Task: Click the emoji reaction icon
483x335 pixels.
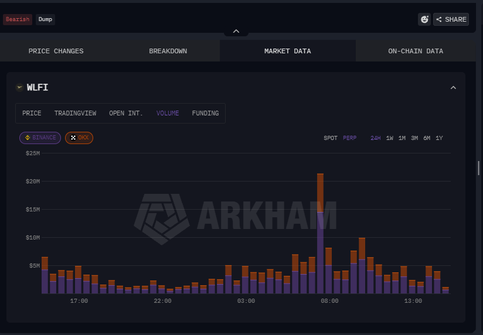Action: coord(424,19)
